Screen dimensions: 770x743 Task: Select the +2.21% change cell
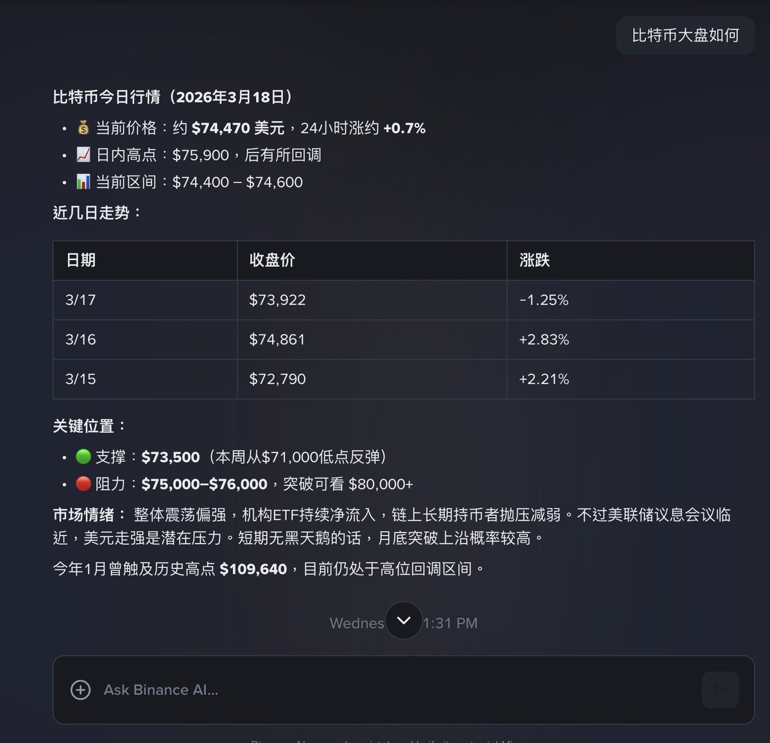tap(544, 379)
